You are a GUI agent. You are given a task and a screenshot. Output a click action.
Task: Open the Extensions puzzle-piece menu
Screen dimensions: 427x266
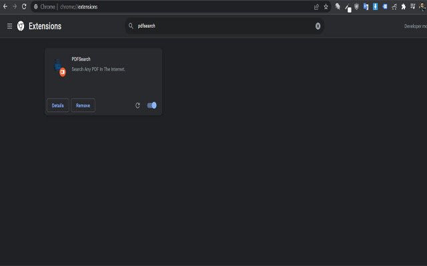tap(403, 7)
